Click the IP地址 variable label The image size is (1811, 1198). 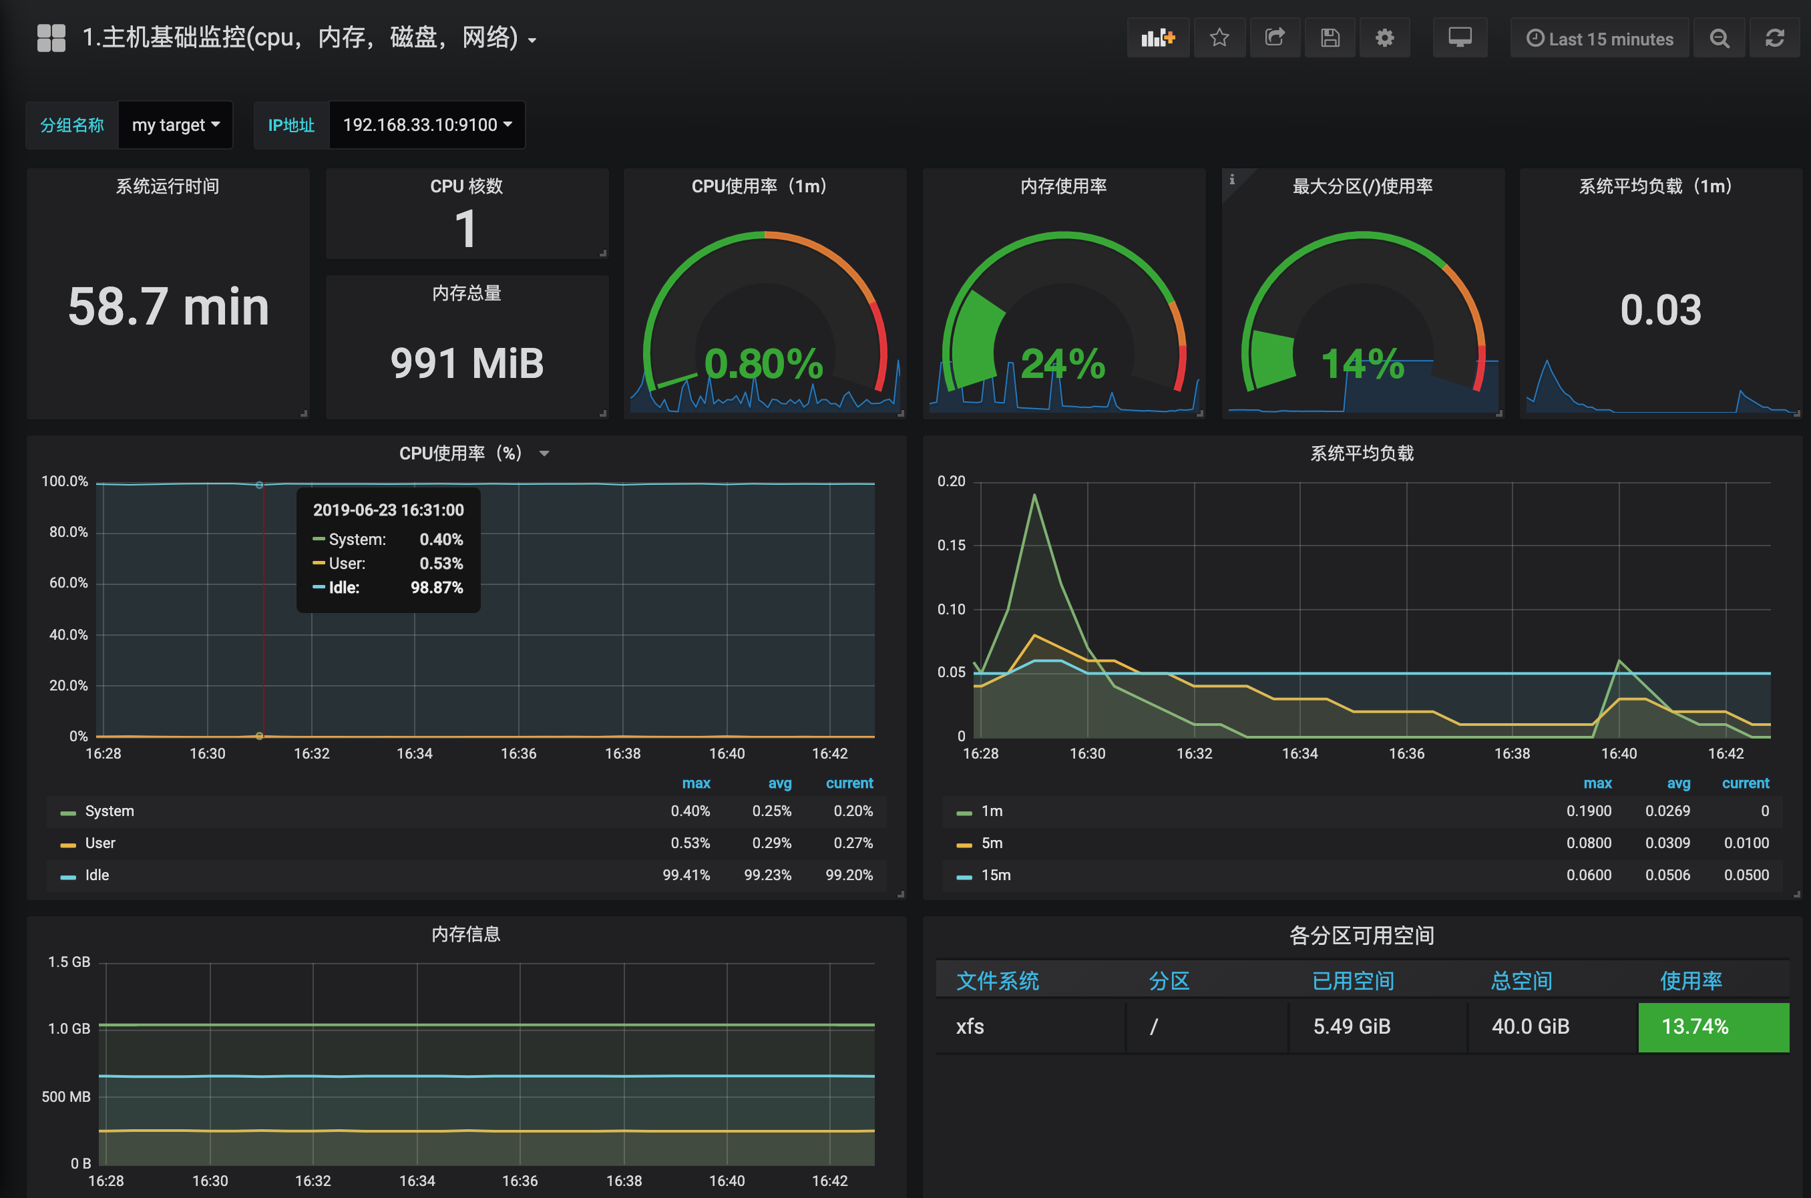click(x=291, y=124)
